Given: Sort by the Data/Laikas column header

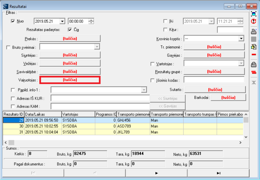Looking at the screenshot, I should (43, 114).
